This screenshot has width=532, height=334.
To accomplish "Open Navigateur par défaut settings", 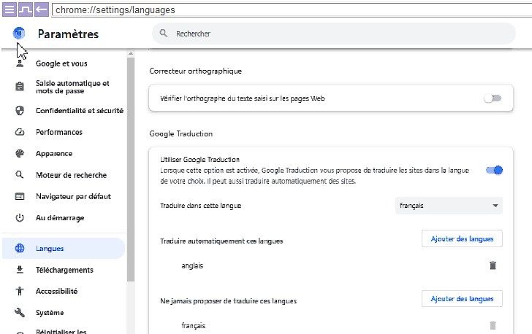I will pos(73,196).
